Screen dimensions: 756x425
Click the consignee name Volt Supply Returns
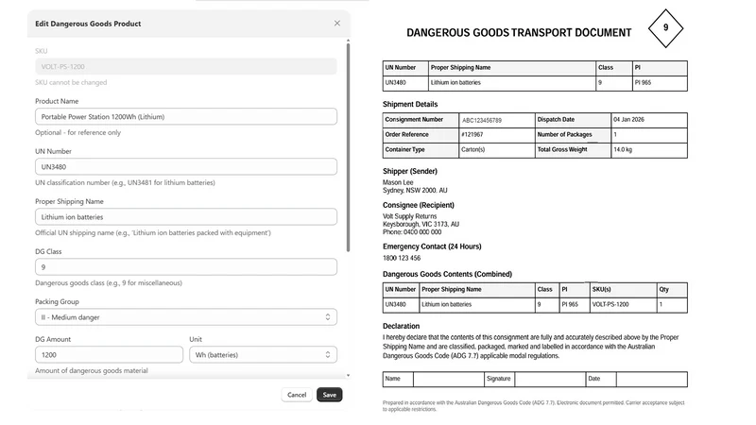click(x=409, y=216)
